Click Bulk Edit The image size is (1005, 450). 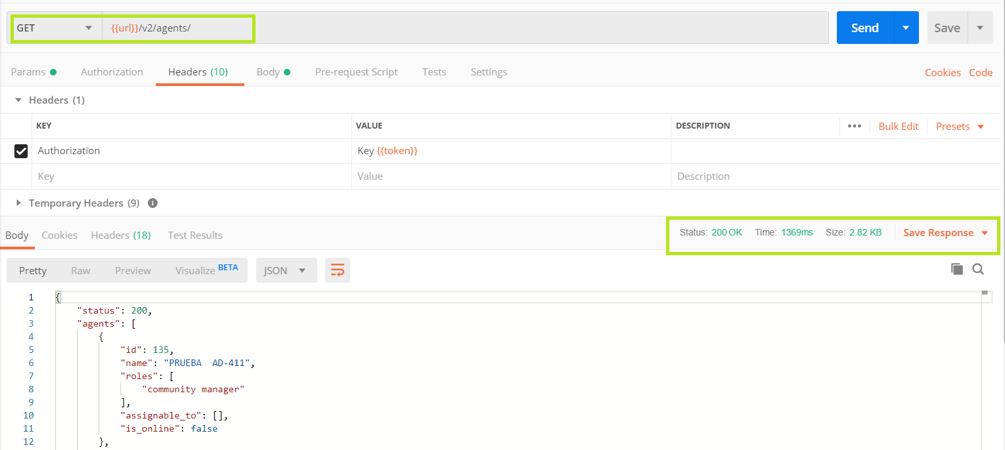point(898,126)
